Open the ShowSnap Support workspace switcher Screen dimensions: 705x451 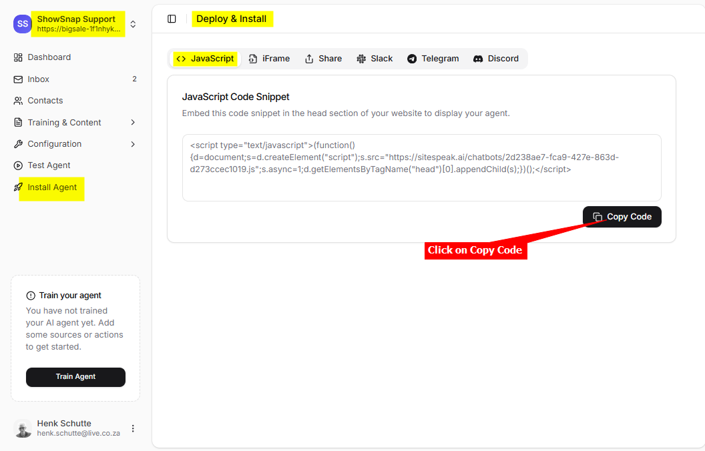[x=133, y=24]
